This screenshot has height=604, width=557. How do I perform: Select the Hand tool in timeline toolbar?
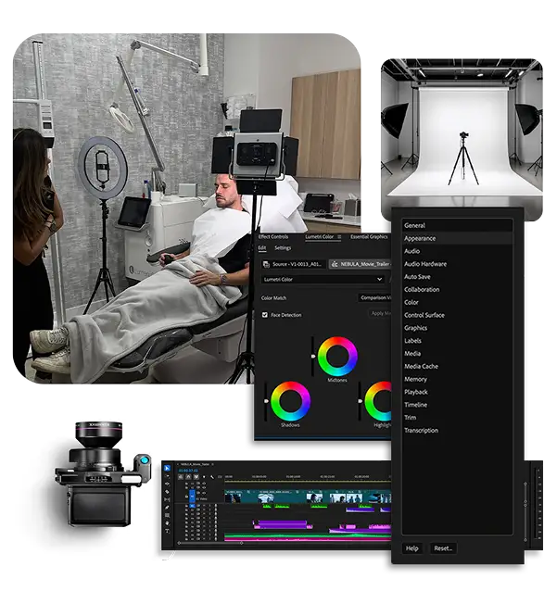pyautogui.click(x=168, y=522)
